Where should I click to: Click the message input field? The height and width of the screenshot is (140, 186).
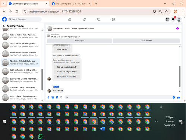click(118, 97)
